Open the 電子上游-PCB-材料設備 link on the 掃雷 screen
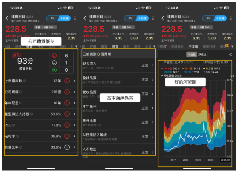 [x=103, y=21]
